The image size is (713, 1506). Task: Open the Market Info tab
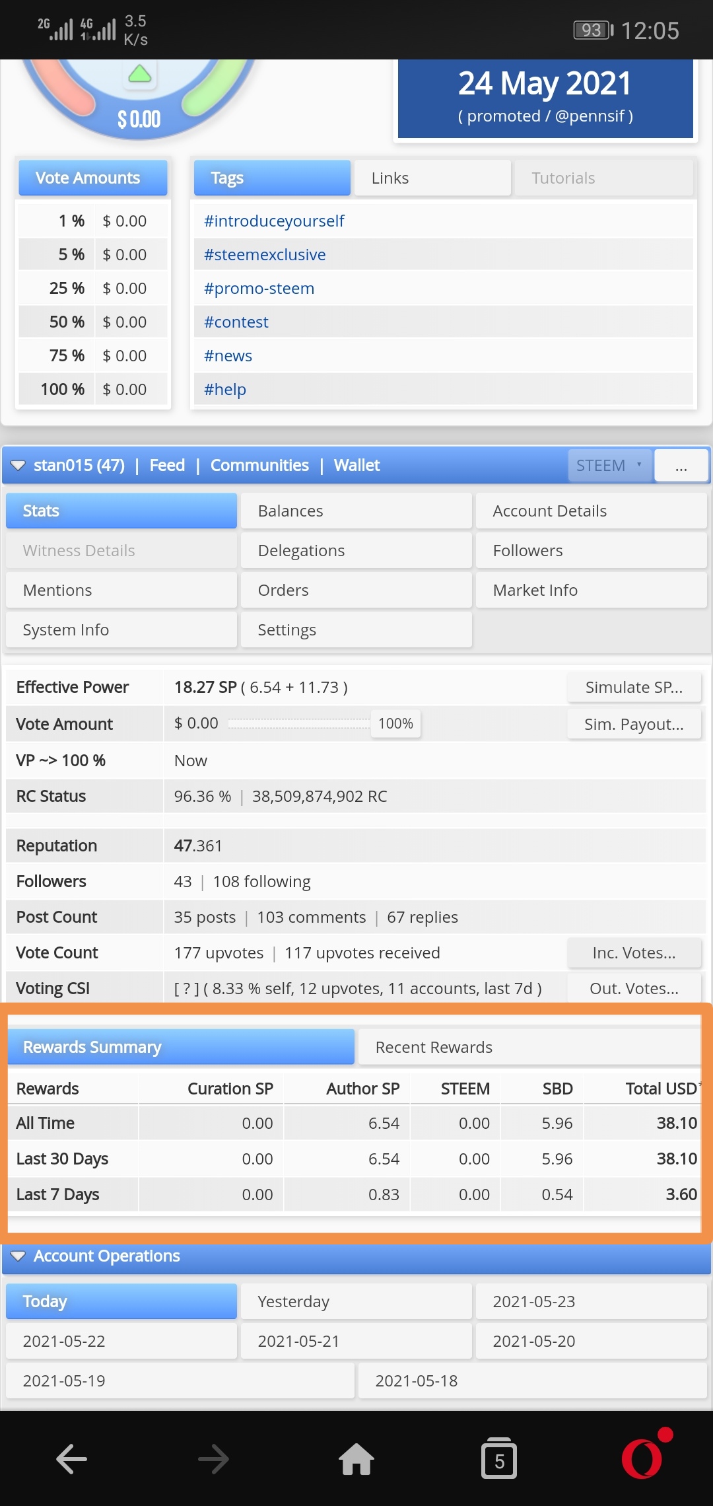[x=592, y=590]
